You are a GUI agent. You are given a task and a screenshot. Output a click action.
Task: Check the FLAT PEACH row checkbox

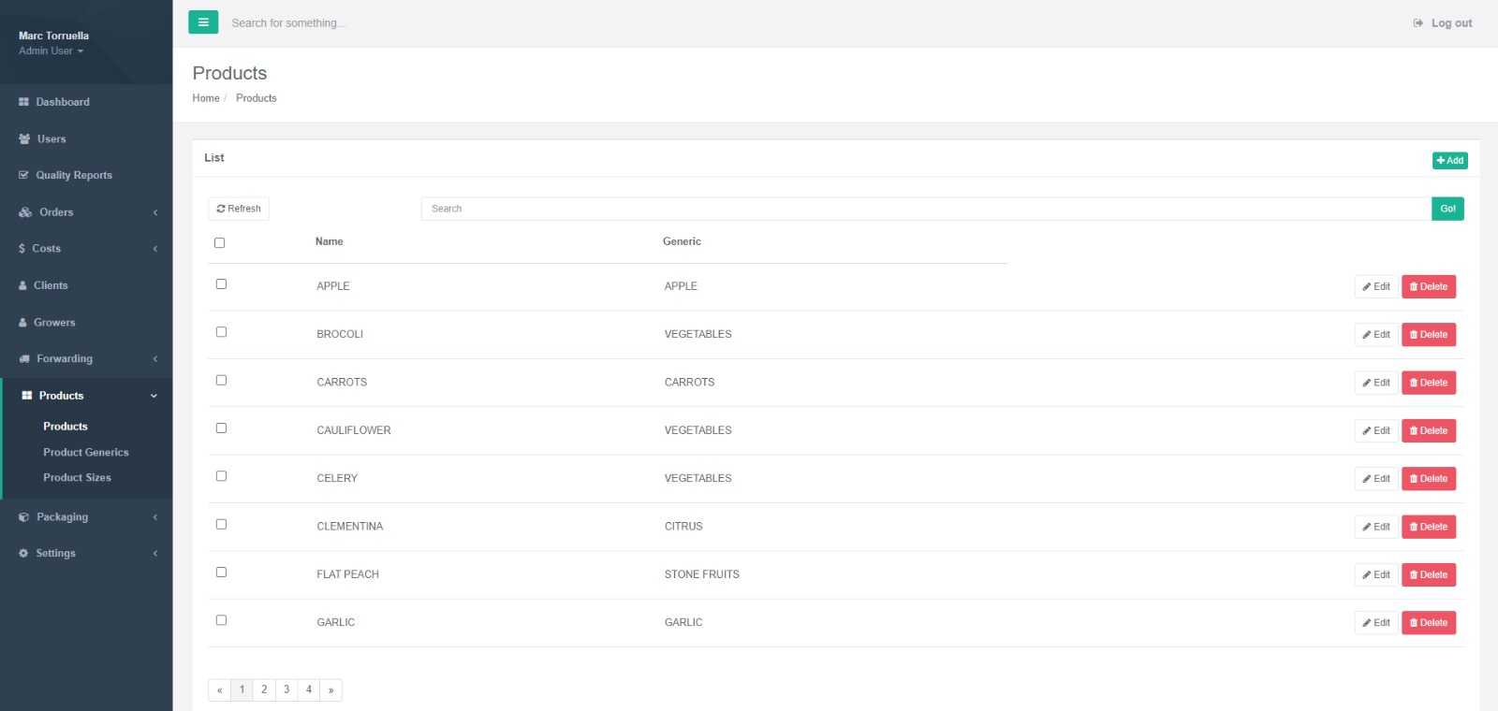pos(221,573)
